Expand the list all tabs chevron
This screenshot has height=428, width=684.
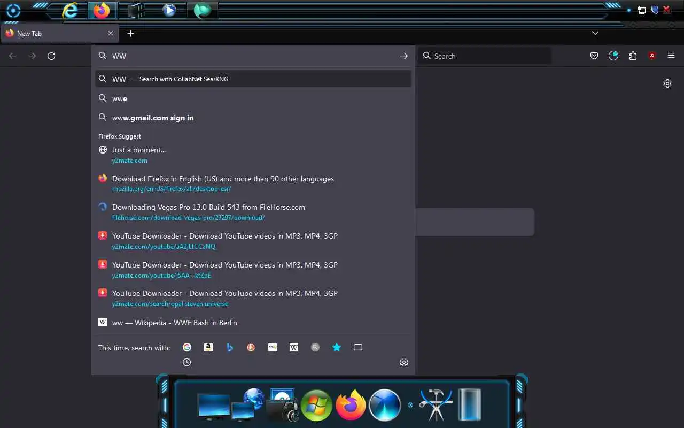pos(595,33)
